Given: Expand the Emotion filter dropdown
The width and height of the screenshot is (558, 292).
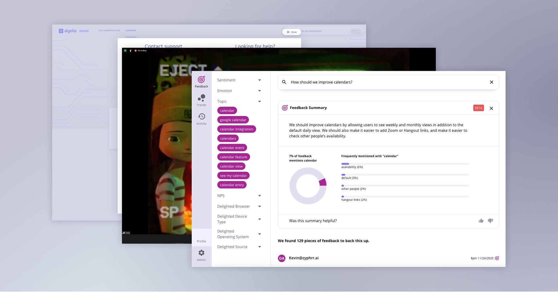Looking at the screenshot, I should [259, 91].
